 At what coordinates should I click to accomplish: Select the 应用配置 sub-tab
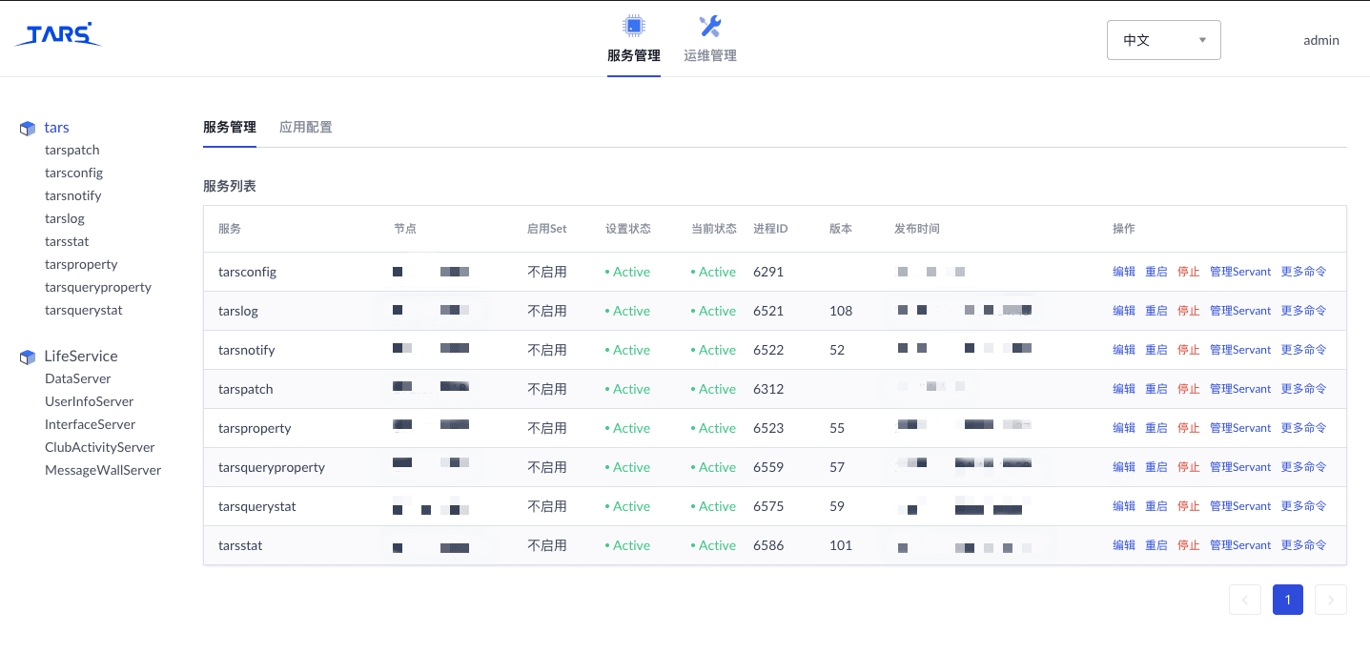[306, 127]
